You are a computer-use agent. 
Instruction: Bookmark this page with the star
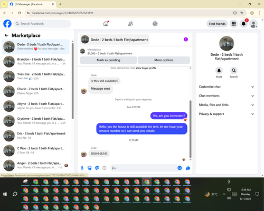[x=242, y=13]
